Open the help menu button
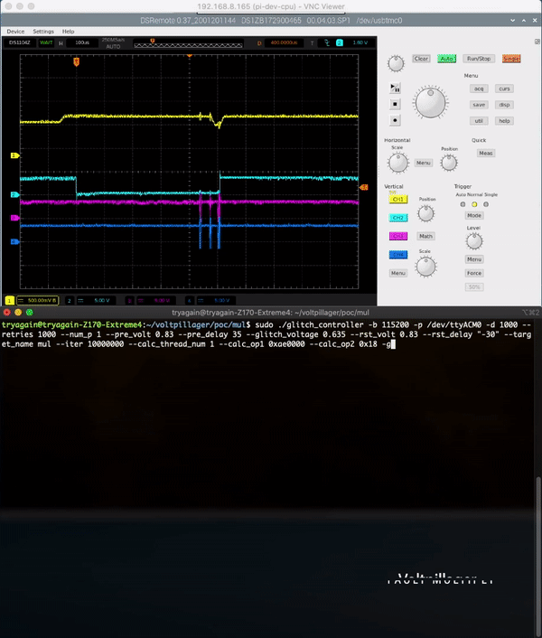542x638 pixels. 504,121
